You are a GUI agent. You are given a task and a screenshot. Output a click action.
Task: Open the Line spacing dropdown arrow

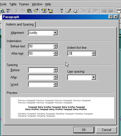[94, 77]
